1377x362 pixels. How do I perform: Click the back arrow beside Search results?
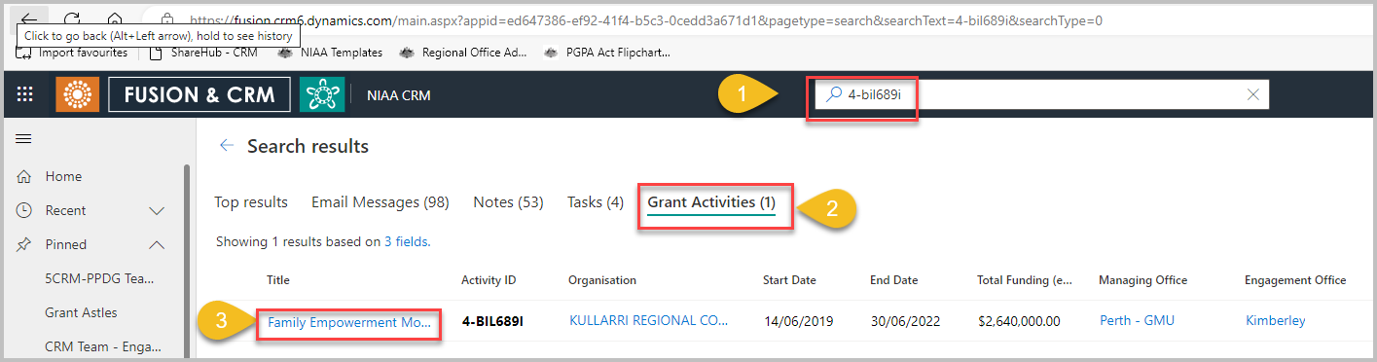227,146
